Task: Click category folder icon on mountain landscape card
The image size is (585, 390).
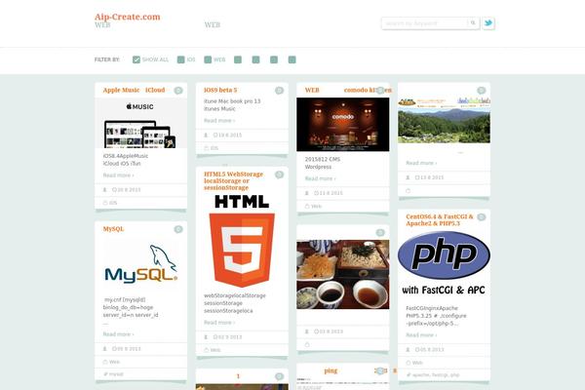Action: click(x=409, y=191)
